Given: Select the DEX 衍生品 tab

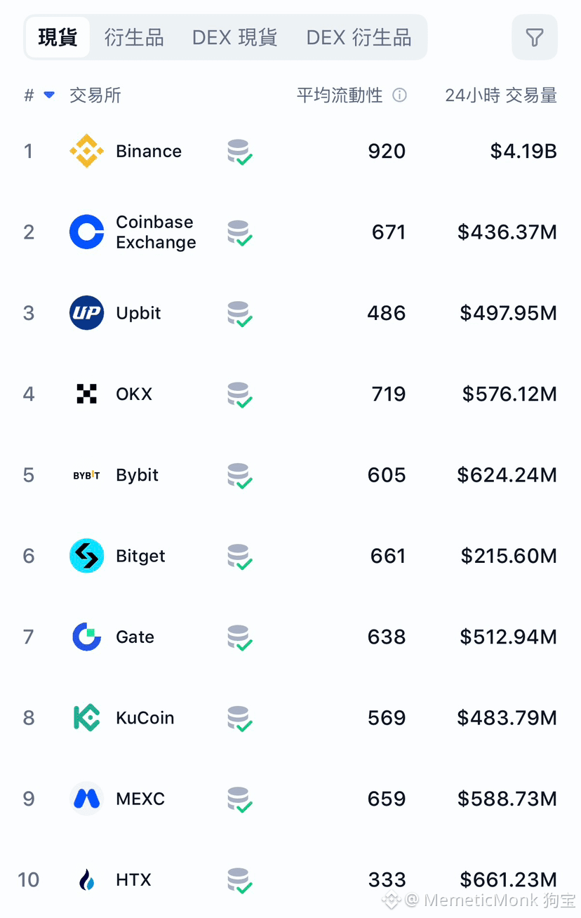Looking at the screenshot, I should tap(359, 37).
